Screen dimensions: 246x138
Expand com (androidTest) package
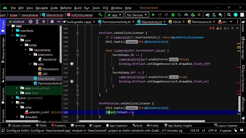pyautogui.click(x=17, y=88)
